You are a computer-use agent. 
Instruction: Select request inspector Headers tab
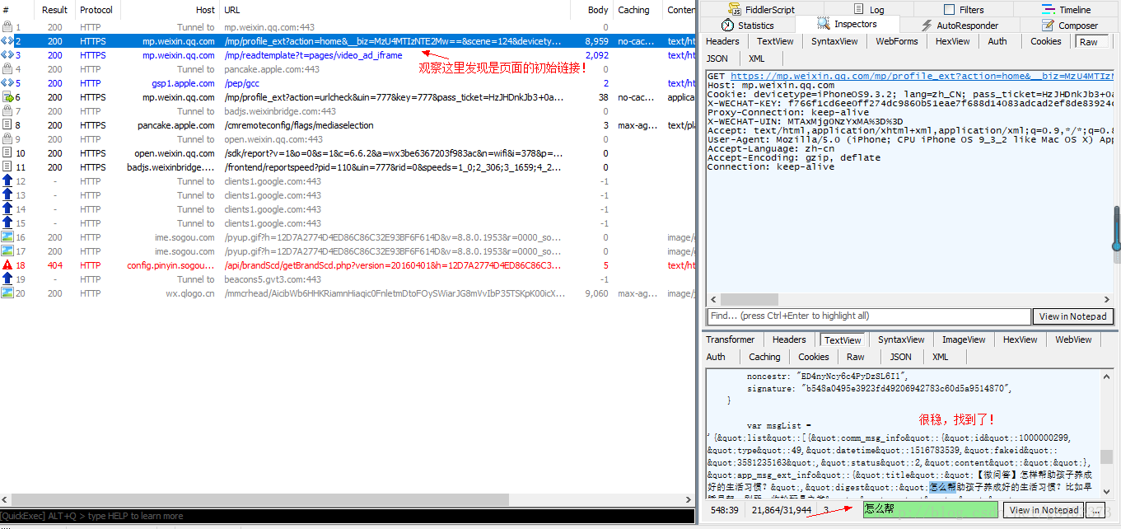click(723, 41)
